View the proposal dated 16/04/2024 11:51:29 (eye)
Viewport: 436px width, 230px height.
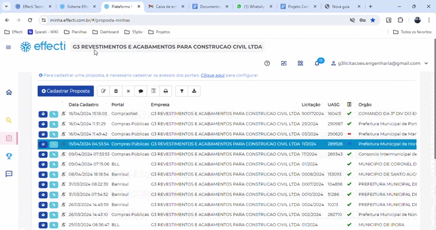(43, 124)
